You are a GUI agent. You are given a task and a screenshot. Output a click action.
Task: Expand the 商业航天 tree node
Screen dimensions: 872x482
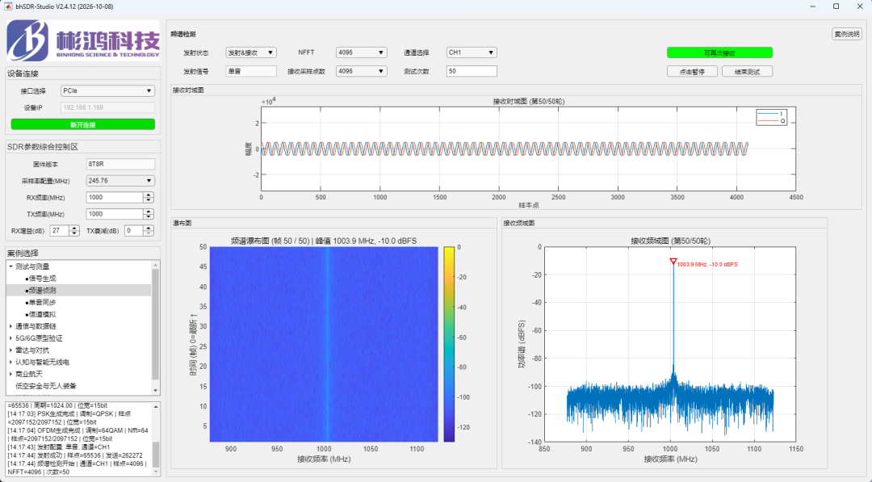(x=11, y=374)
